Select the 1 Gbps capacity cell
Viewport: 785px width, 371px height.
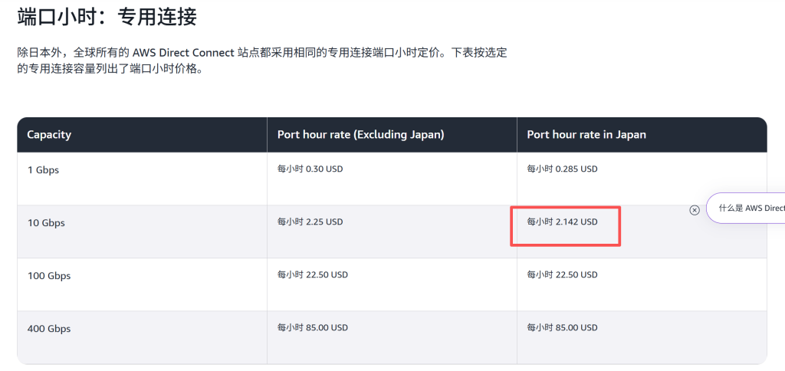[x=43, y=169]
